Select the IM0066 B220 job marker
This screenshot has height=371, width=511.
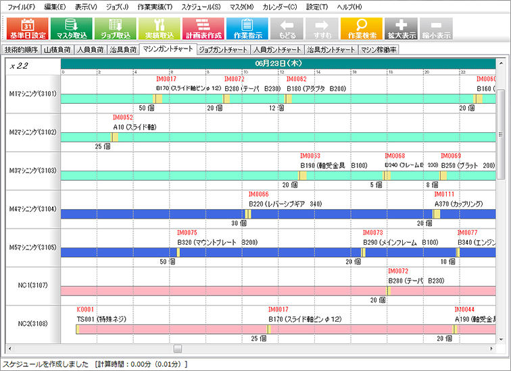click(248, 214)
